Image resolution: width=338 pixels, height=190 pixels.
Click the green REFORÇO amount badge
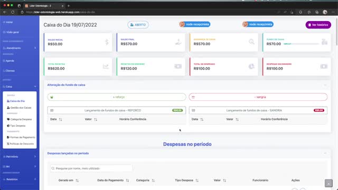pos(177,110)
